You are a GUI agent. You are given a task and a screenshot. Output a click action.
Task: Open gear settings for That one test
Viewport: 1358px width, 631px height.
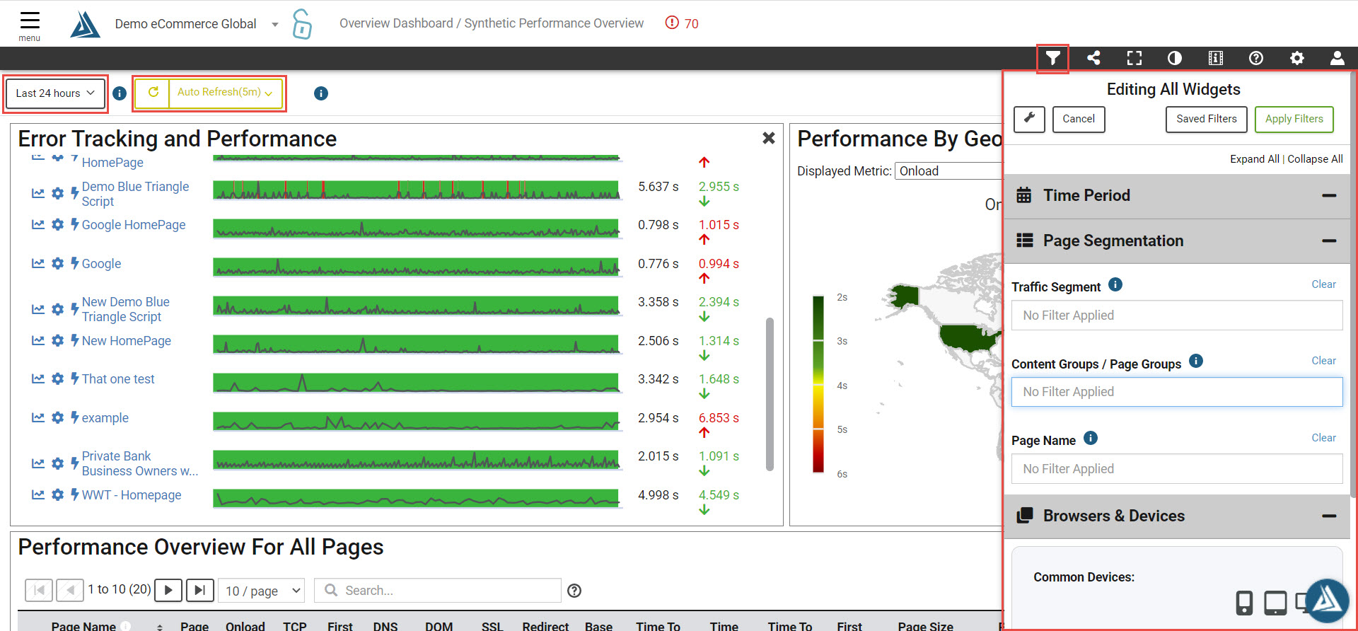pos(58,379)
